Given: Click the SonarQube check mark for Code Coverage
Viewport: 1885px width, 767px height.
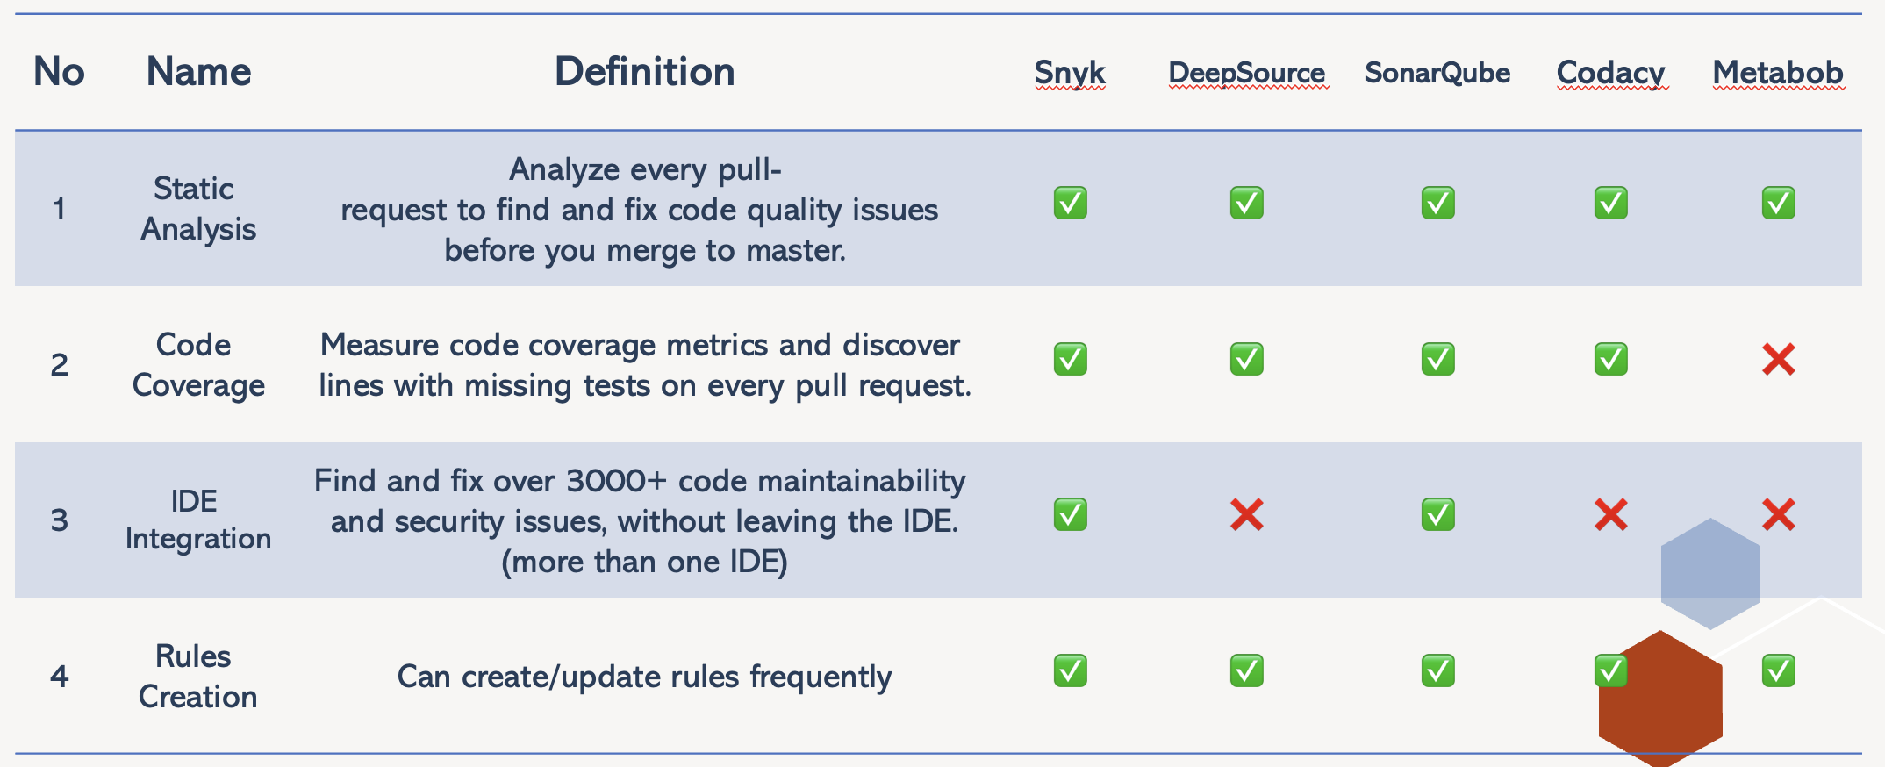Looking at the screenshot, I should pyautogui.click(x=1437, y=359).
